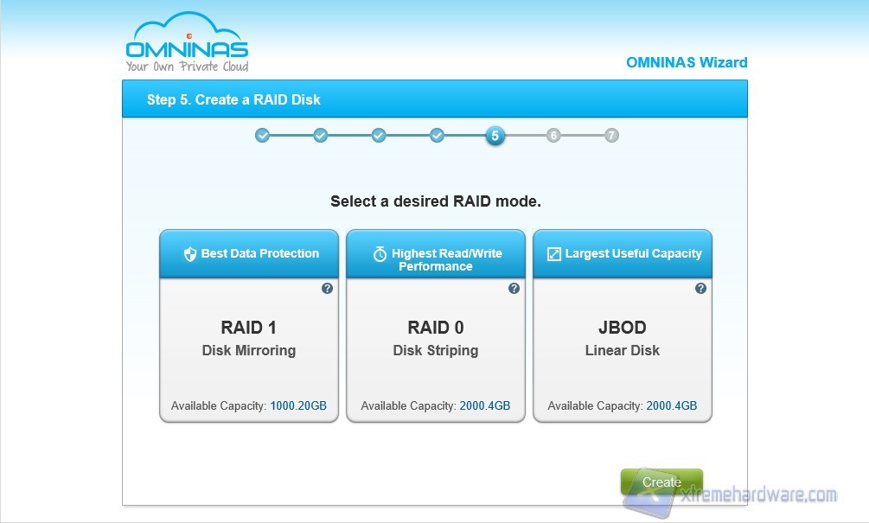The height and width of the screenshot is (523, 869).
Task: Go to the third step in the progress bar
Action: 379,136
